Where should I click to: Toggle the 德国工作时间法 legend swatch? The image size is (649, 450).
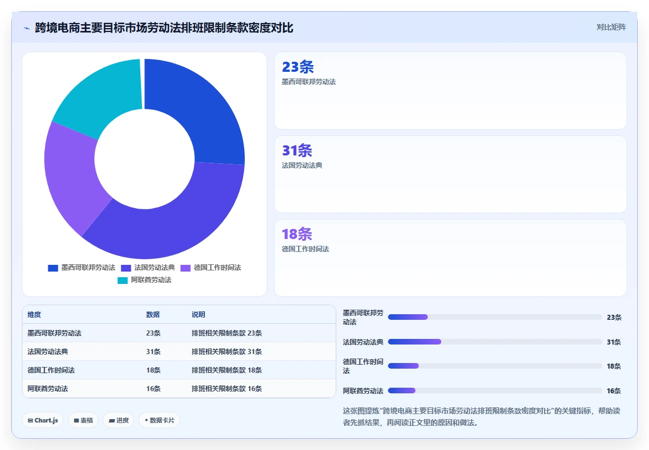click(185, 268)
